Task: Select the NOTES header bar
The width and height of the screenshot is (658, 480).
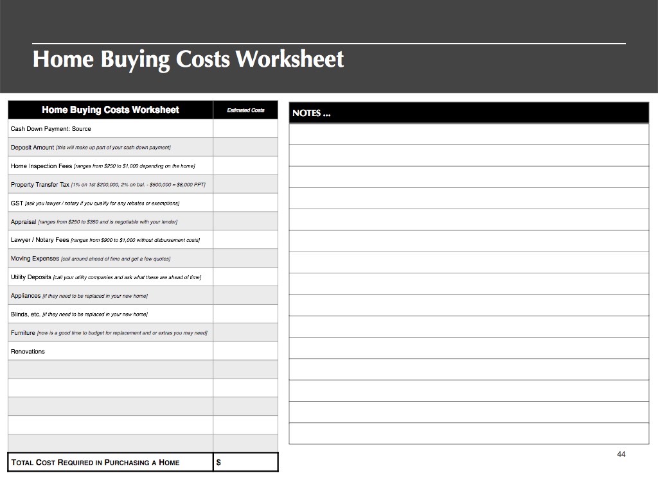Action: point(469,113)
